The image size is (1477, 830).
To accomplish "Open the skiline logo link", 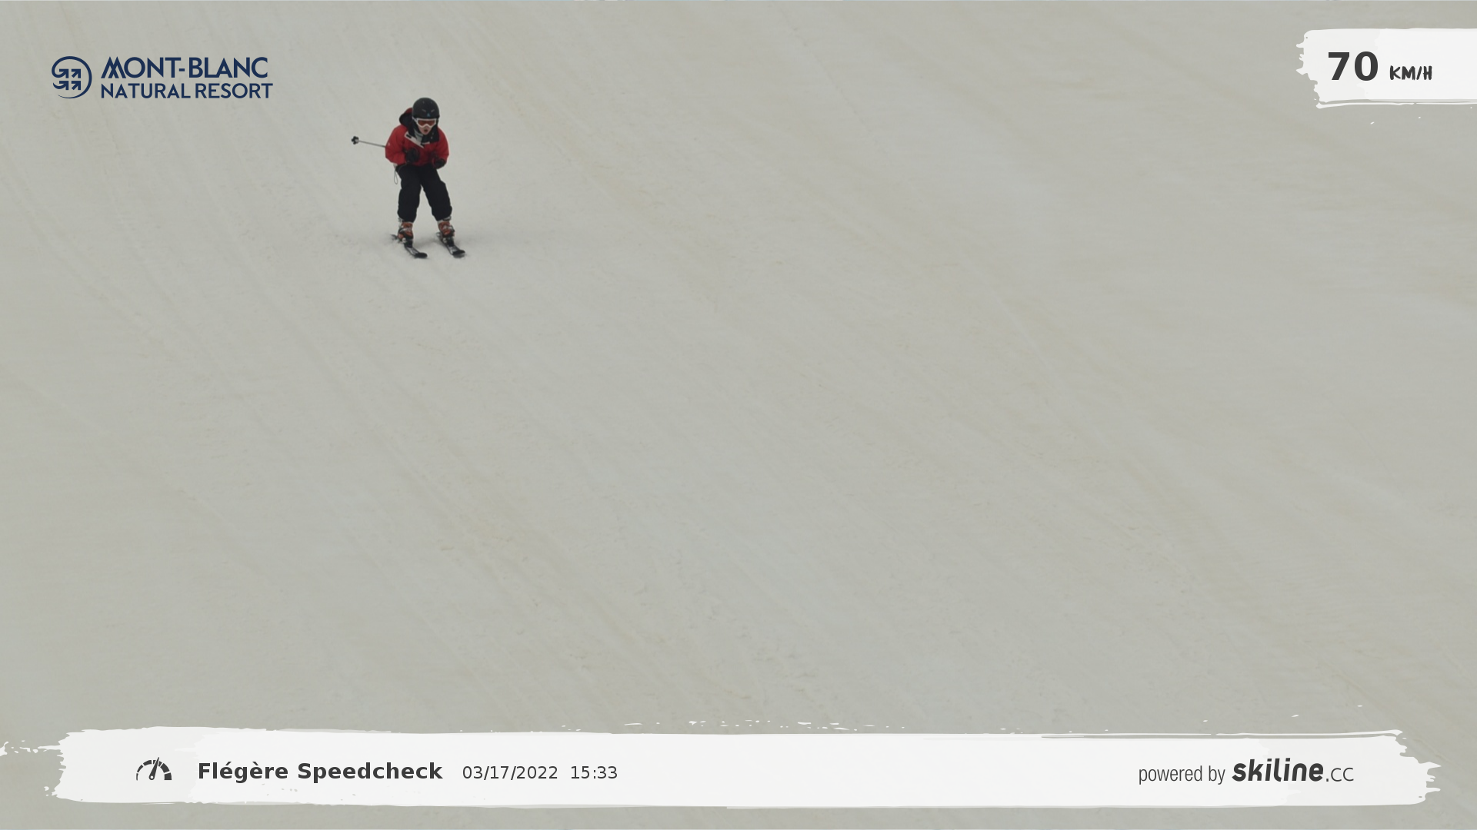I will click(x=1277, y=771).
